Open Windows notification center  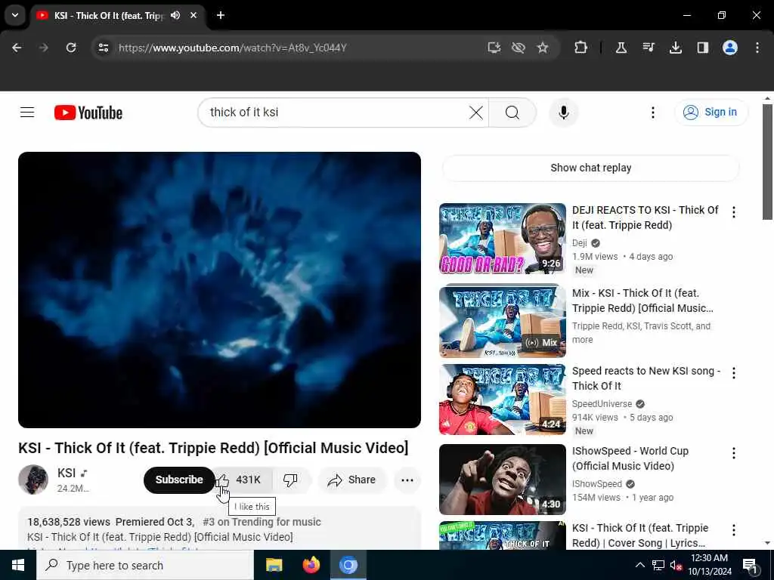tap(750, 565)
